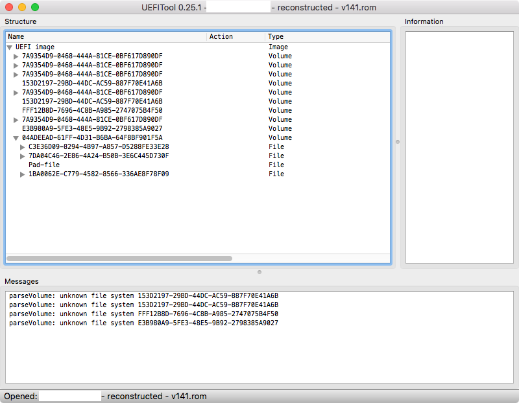The image size is (519, 403).
Task: Click the Structure tree horizontal scrollbar
Action: coord(119,259)
